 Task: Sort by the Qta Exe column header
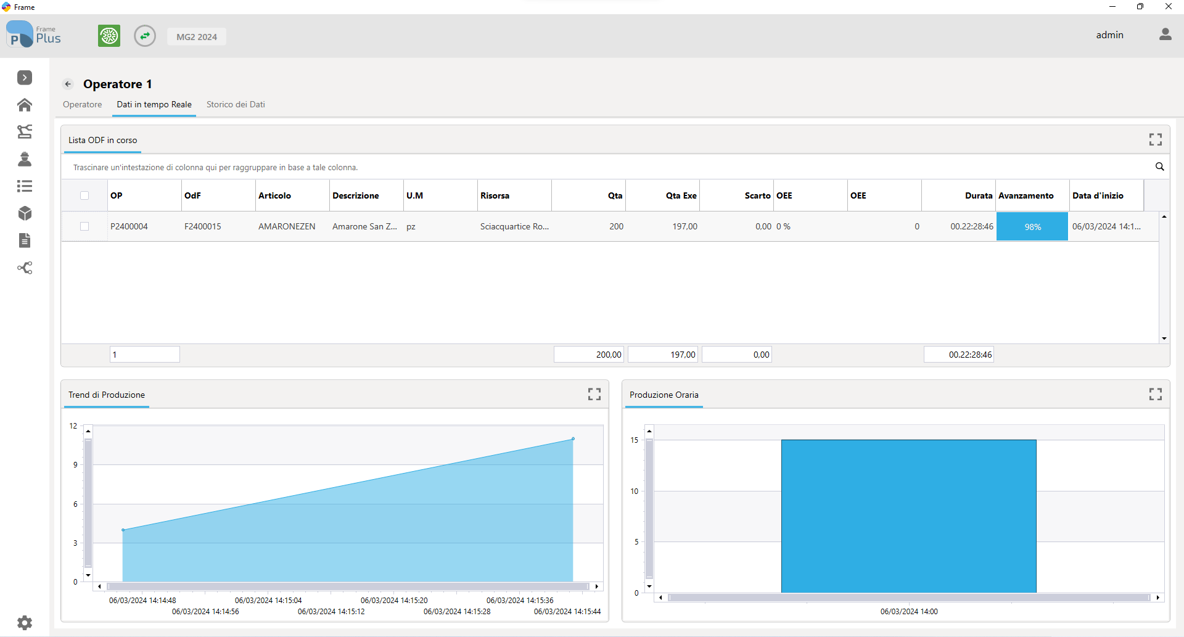coord(662,195)
